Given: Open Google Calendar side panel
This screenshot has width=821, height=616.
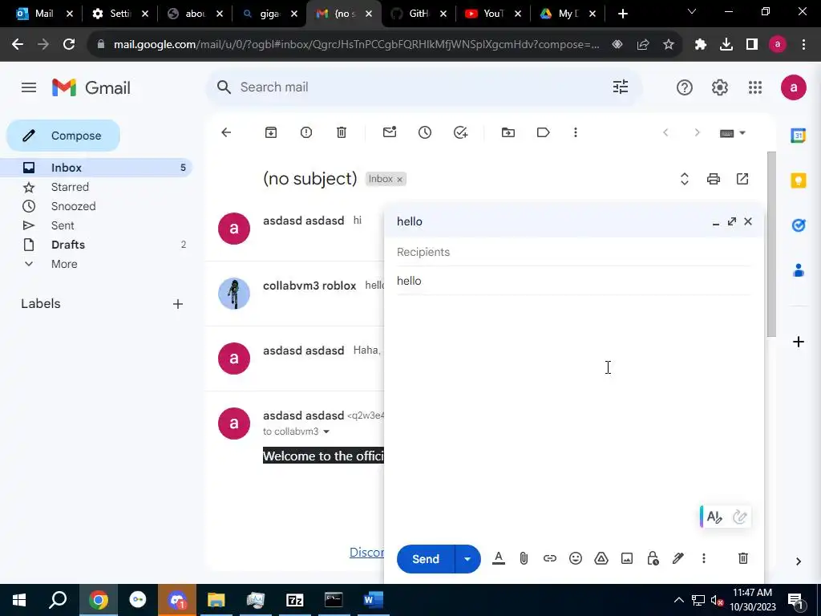Looking at the screenshot, I should (798, 136).
